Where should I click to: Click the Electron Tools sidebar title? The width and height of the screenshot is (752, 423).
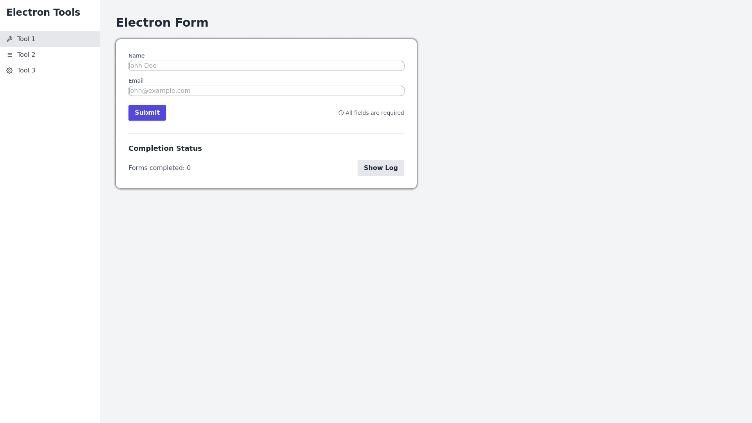coord(43,13)
